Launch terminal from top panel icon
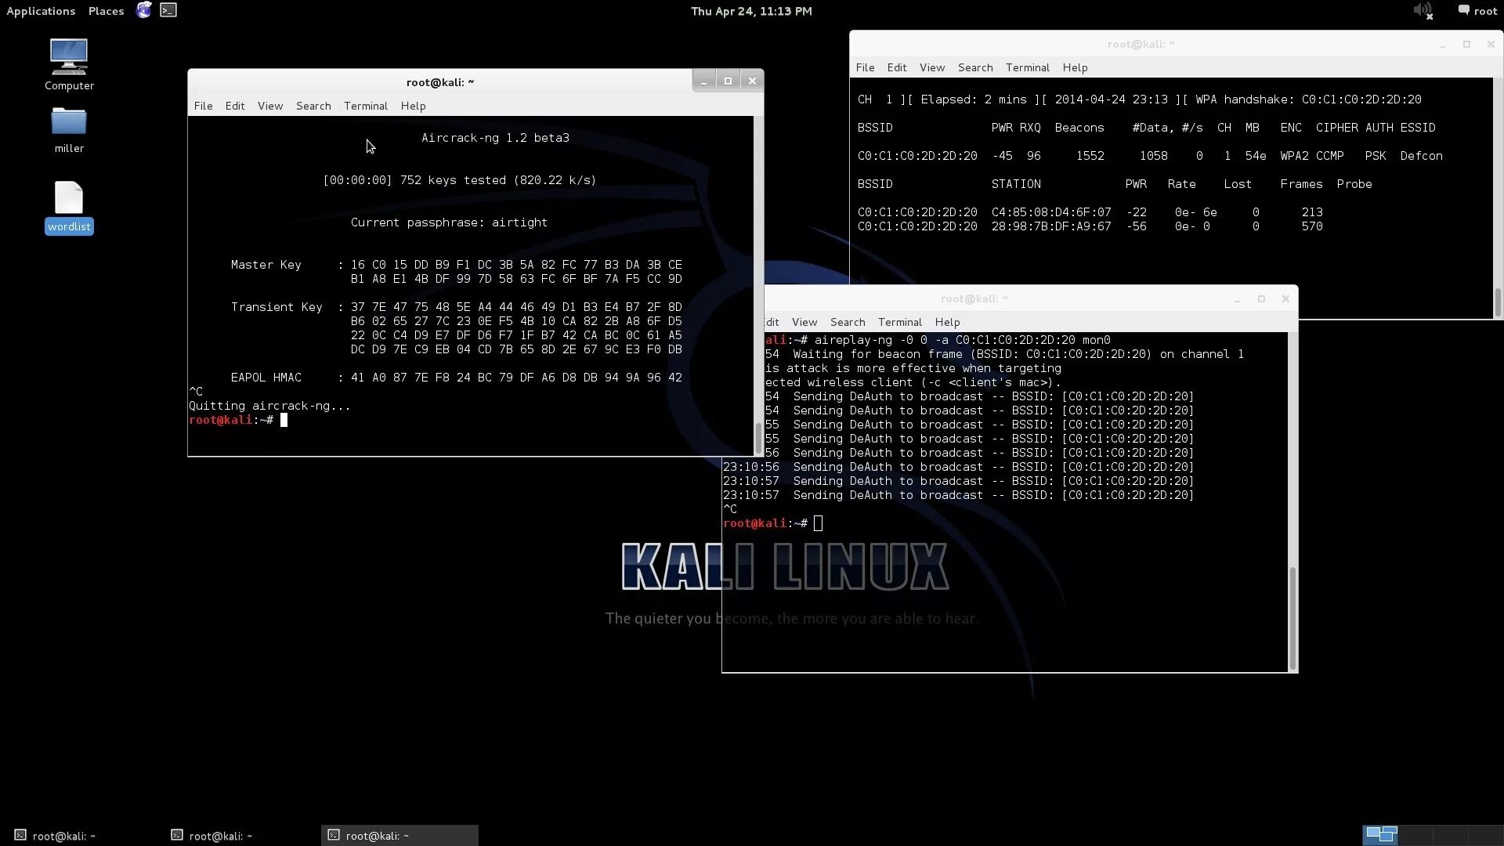Image resolution: width=1504 pixels, height=846 pixels. [168, 10]
